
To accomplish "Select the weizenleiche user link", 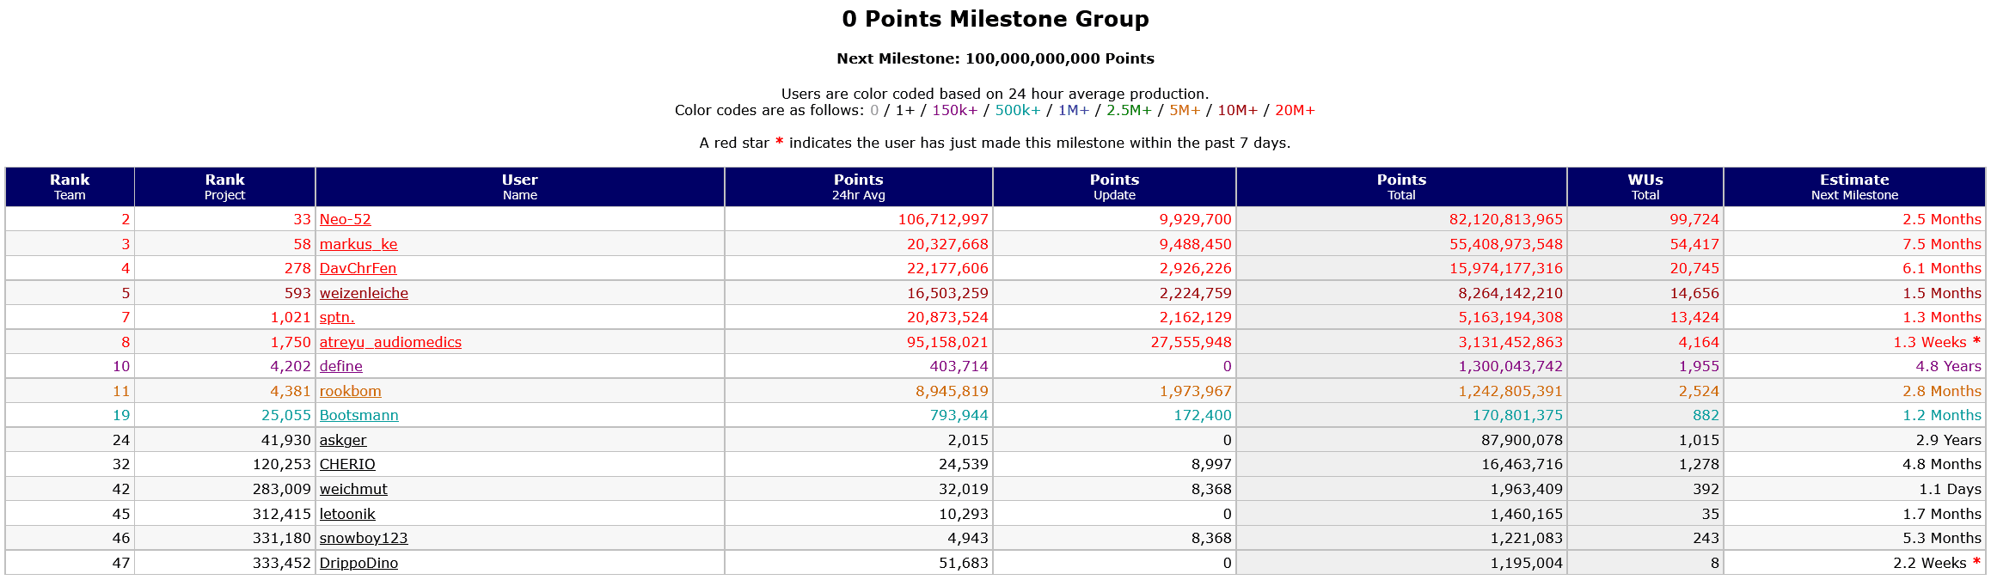I will pos(364,293).
